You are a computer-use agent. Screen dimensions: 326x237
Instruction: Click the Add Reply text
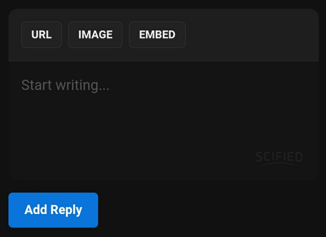pyautogui.click(x=53, y=210)
